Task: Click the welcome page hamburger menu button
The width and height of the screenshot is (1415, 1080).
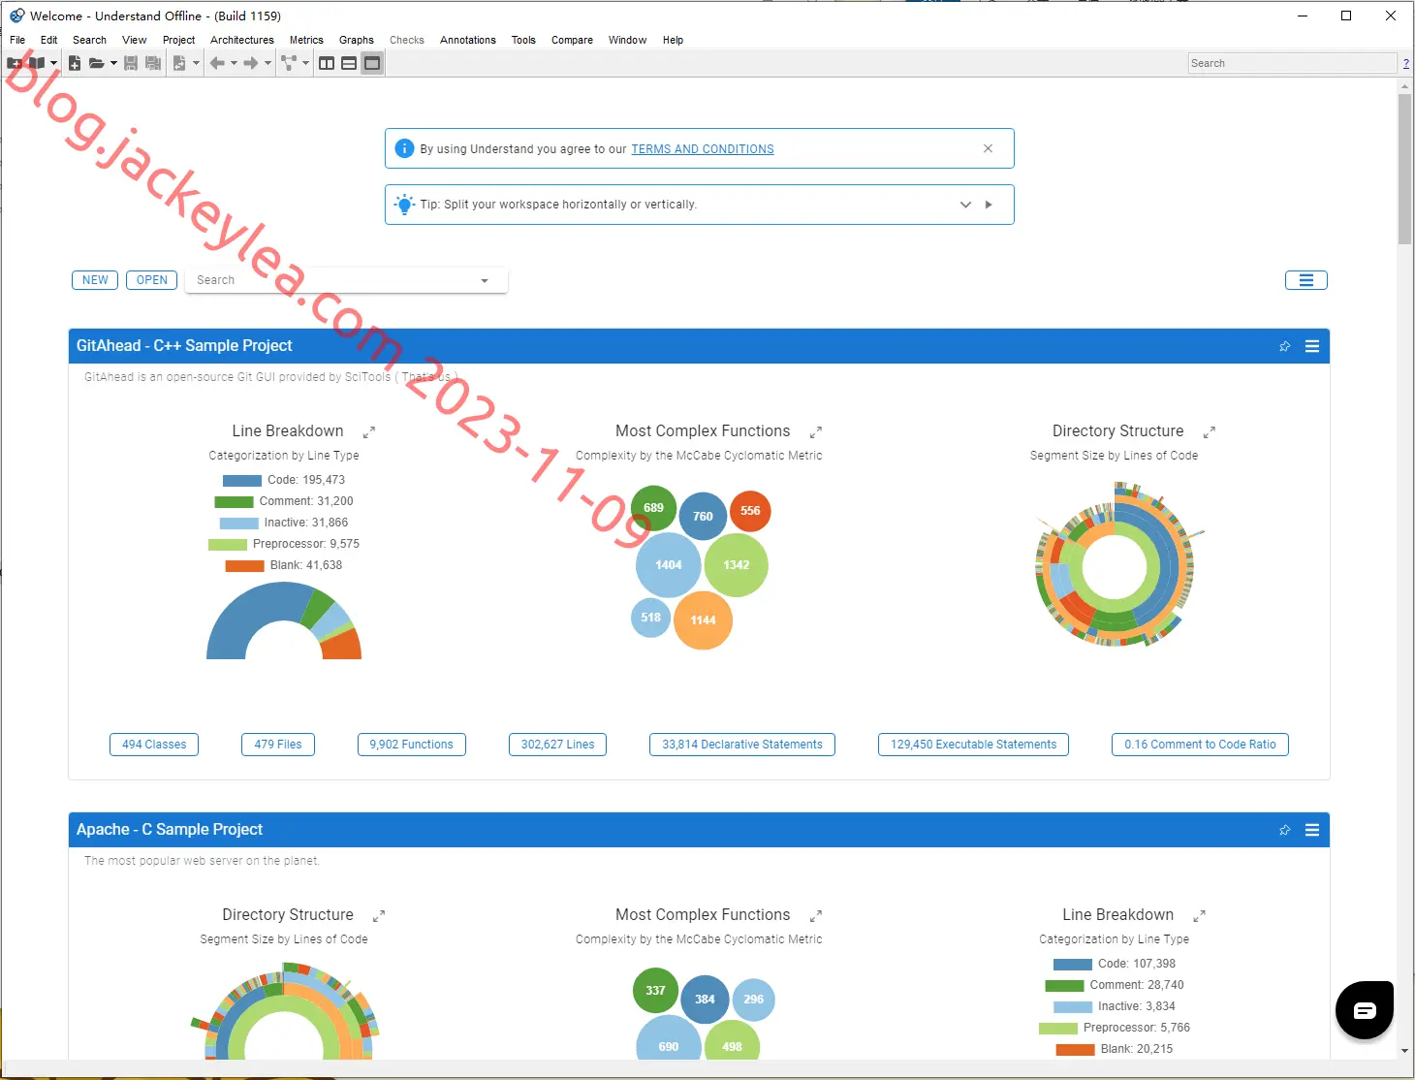Action: pos(1306,280)
